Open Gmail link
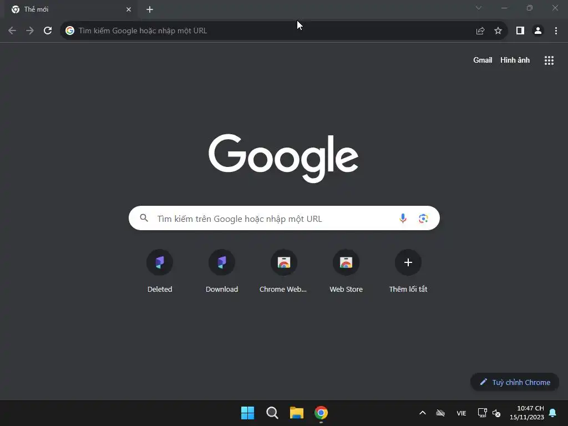 [483, 60]
